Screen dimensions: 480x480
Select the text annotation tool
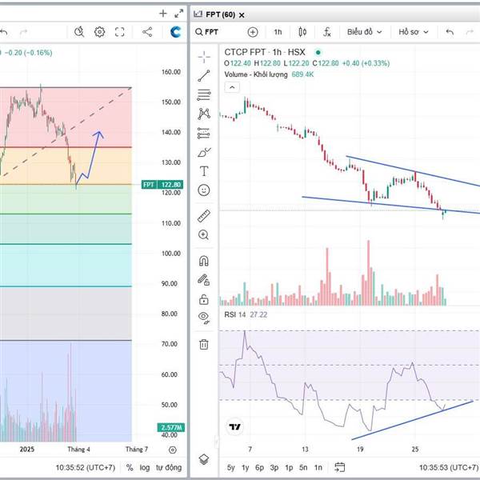[x=204, y=171]
